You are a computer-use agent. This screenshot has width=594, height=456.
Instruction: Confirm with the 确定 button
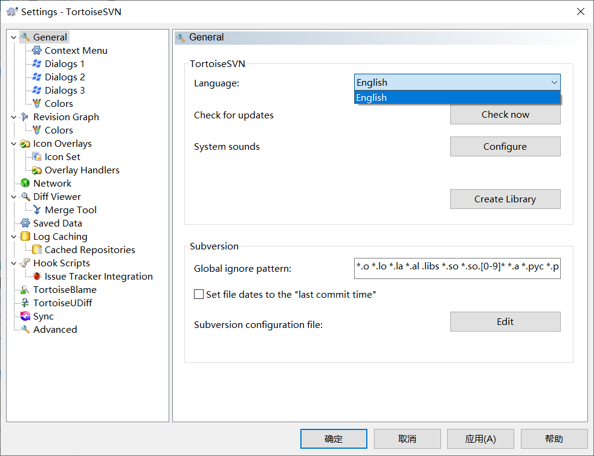(x=334, y=438)
